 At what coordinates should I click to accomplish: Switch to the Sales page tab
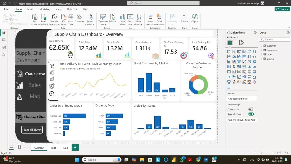[54, 148]
